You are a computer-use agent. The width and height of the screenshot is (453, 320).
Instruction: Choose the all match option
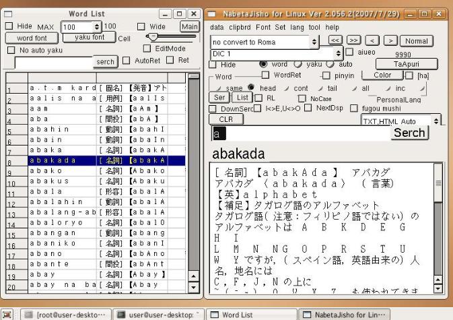(x=355, y=88)
